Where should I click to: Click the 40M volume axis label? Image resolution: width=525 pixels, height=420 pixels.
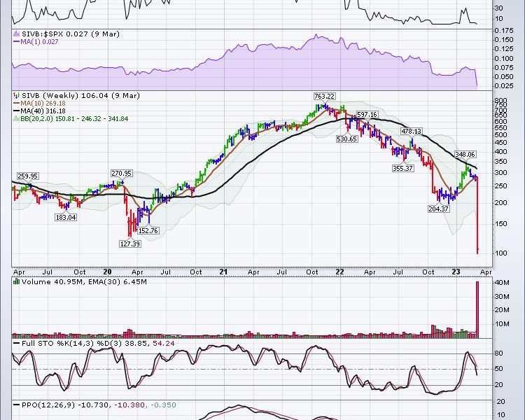click(502, 283)
